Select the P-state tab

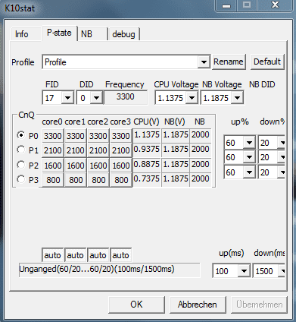59,33
